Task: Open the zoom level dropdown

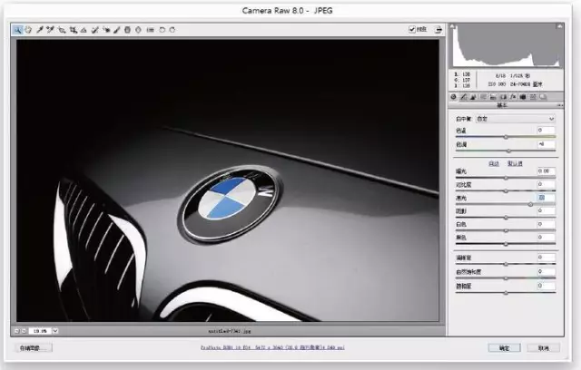Action: point(55,331)
